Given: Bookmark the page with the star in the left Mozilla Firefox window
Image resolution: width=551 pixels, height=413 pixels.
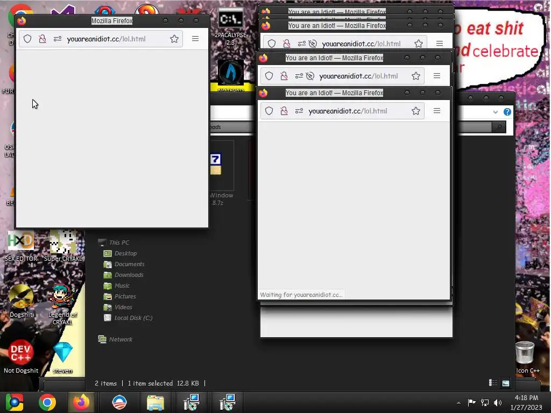Looking at the screenshot, I should pos(174,39).
